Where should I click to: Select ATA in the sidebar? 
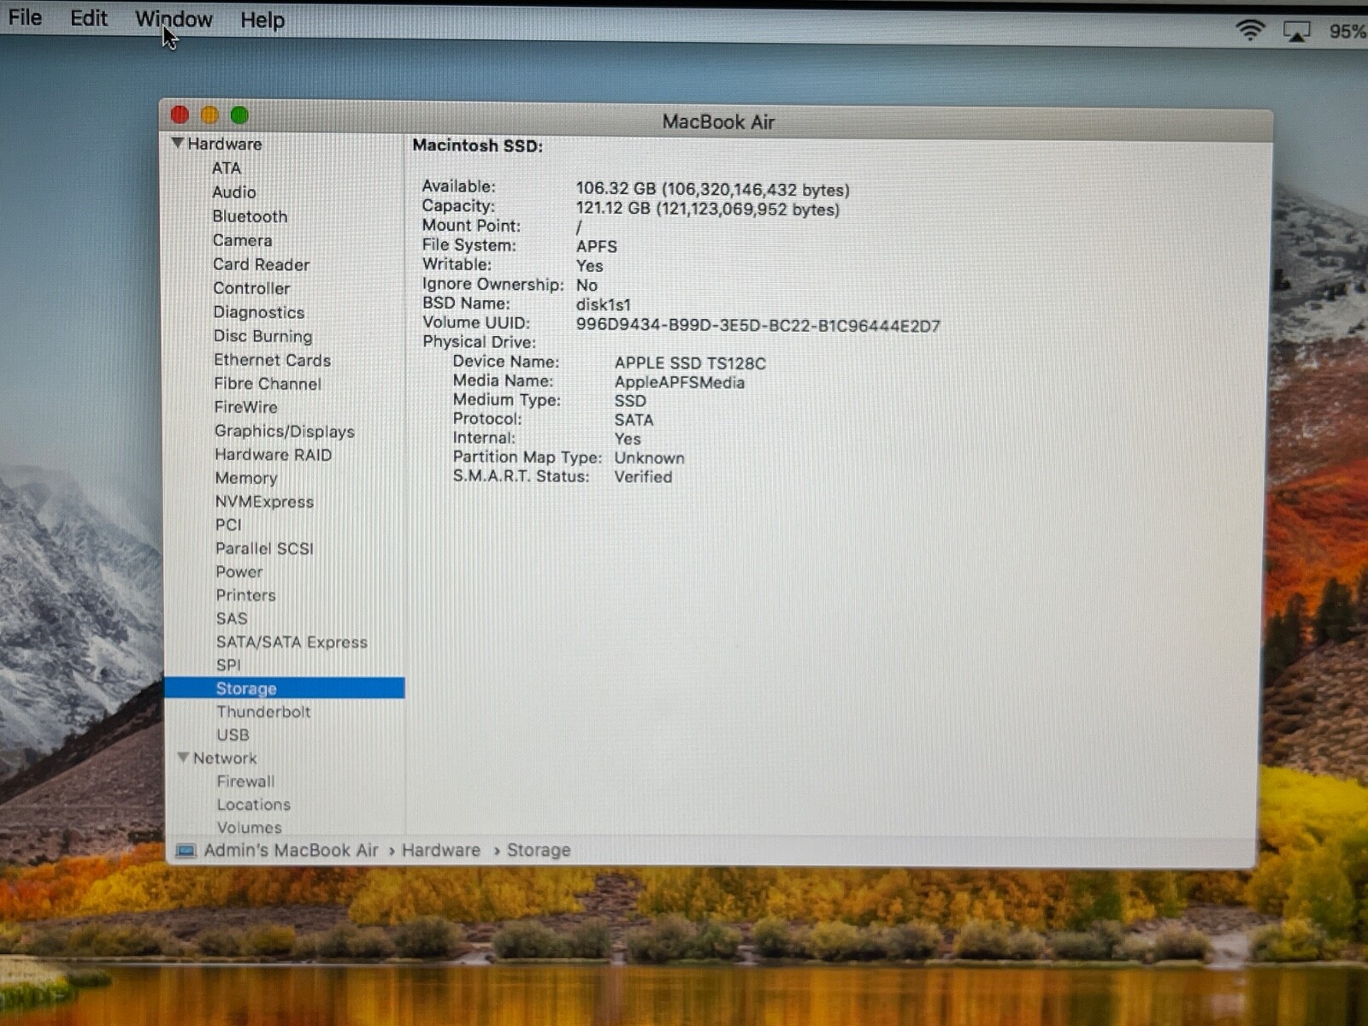point(227,168)
